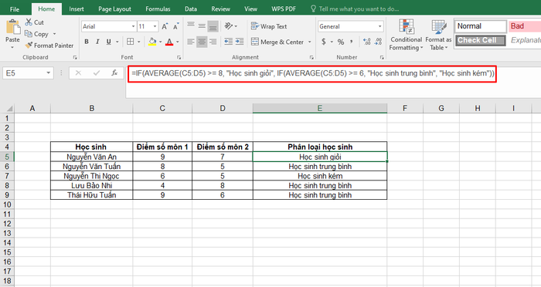Image resolution: width=541 pixels, height=287 pixels.
Task: Set Middle Align for cell
Action: [202, 25]
